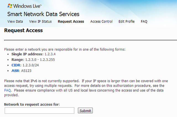This screenshot has width=177, height=117.
Task: Click the AS123 example text
Action: [x=27, y=71]
